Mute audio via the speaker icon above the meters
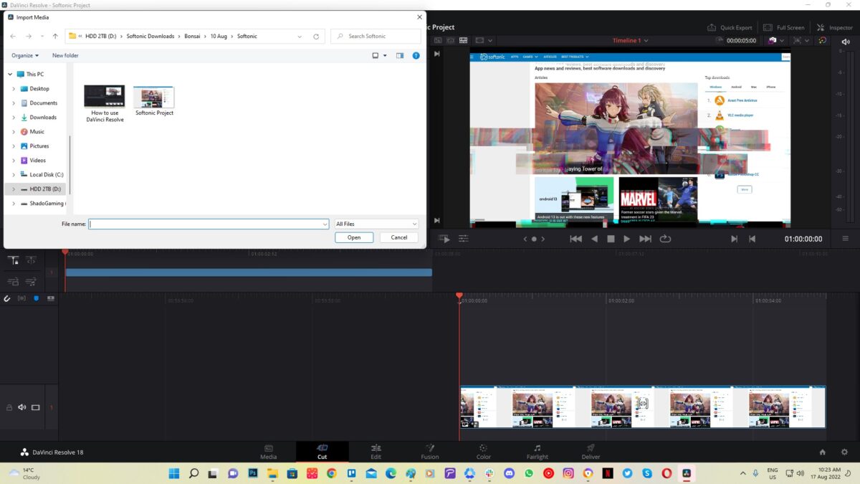The height and width of the screenshot is (484, 860). coord(845,41)
